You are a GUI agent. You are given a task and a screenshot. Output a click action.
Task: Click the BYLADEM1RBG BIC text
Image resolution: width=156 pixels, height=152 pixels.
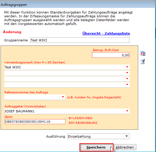[80, 118]
